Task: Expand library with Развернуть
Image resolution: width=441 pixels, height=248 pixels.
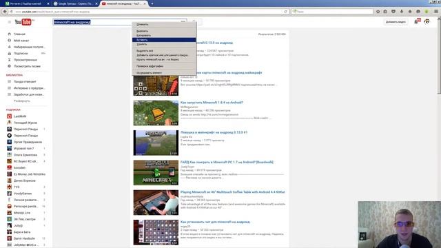Action: pyautogui.click(x=21, y=101)
